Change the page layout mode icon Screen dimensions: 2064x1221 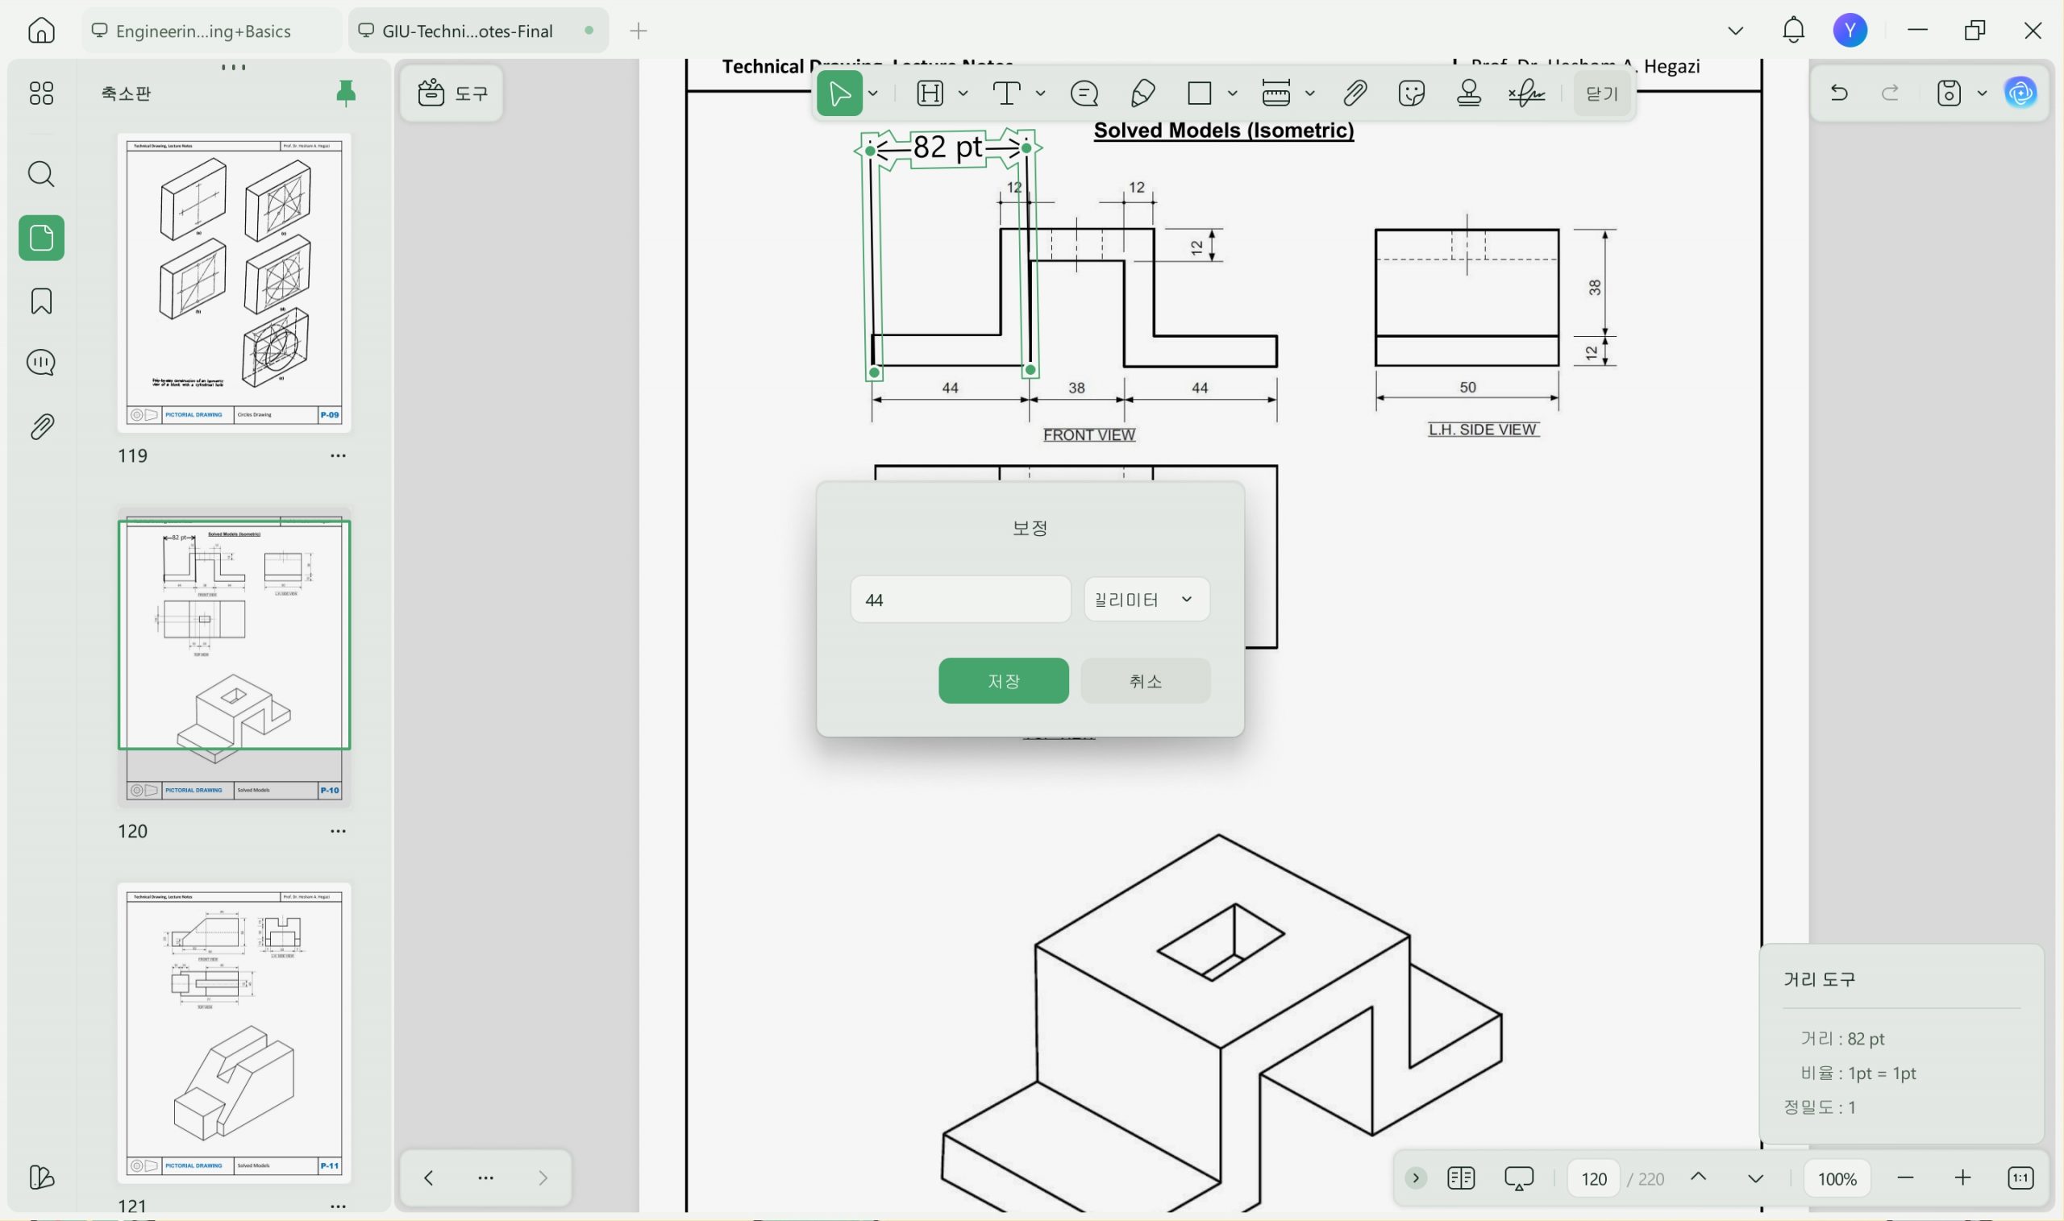coord(1461,1177)
